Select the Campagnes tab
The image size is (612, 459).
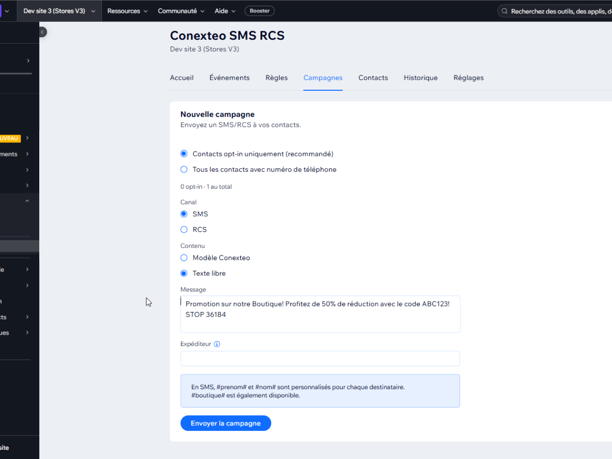(323, 78)
